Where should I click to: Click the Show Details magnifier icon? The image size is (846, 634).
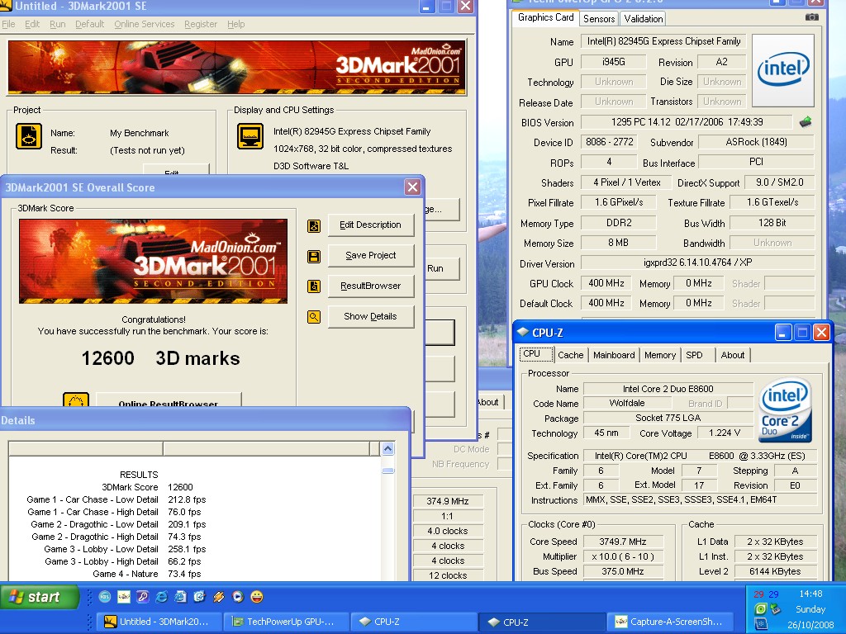click(x=313, y=317)
